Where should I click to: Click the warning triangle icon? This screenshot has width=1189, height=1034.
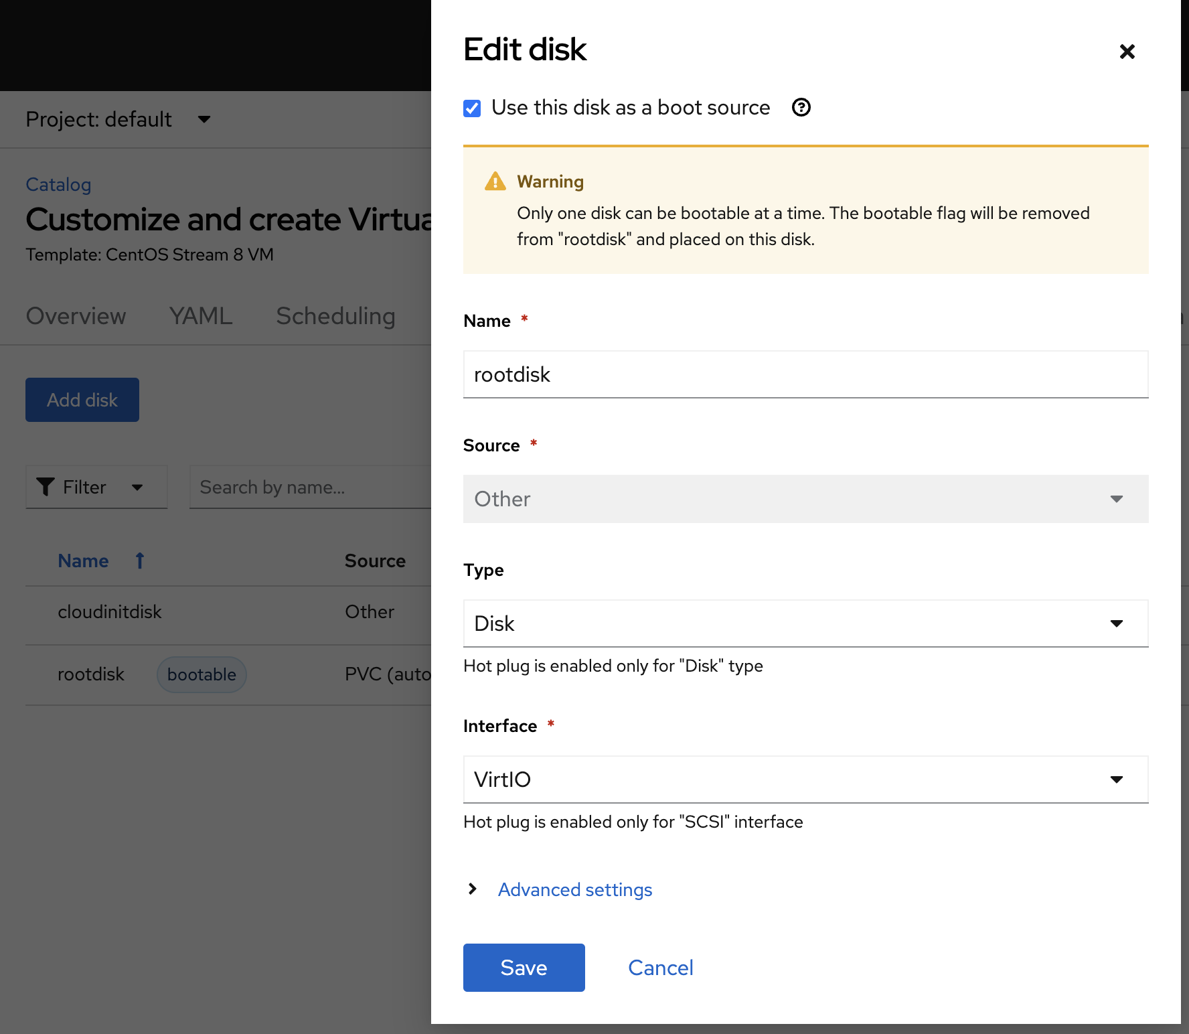(x=495, y=181)
